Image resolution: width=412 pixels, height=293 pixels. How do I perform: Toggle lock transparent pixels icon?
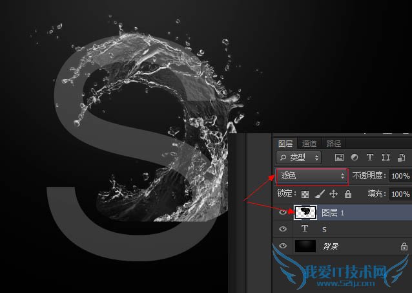305,195
